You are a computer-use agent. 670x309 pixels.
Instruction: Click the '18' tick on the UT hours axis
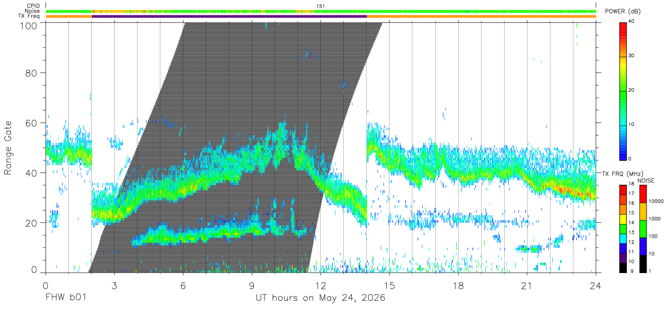[458, 284]
